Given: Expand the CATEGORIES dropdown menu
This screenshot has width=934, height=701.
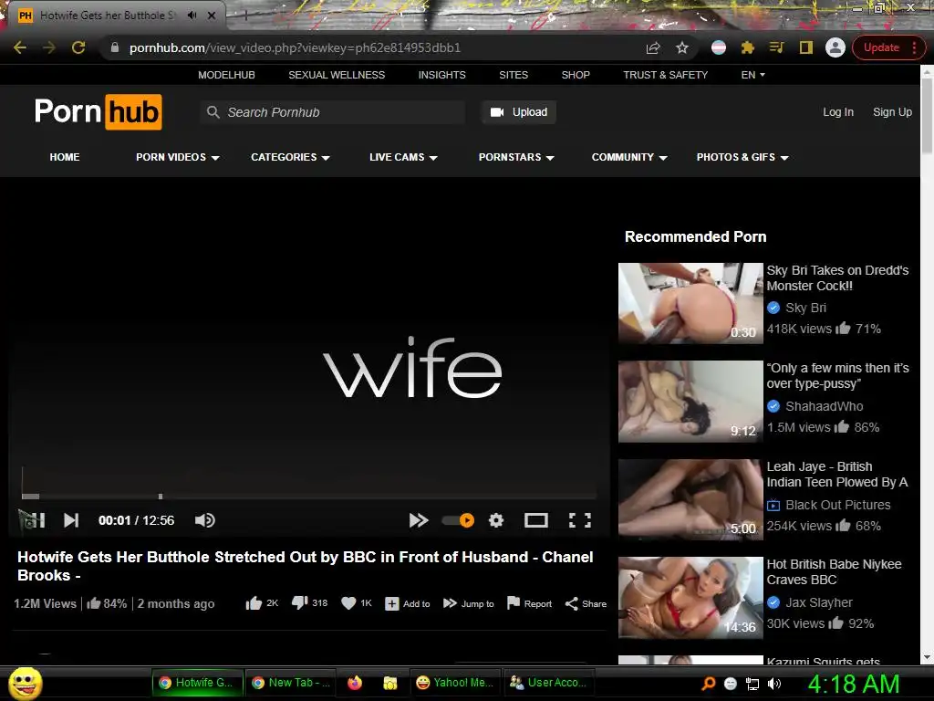Looking at the screenshot, I should (x=290, y=157).
